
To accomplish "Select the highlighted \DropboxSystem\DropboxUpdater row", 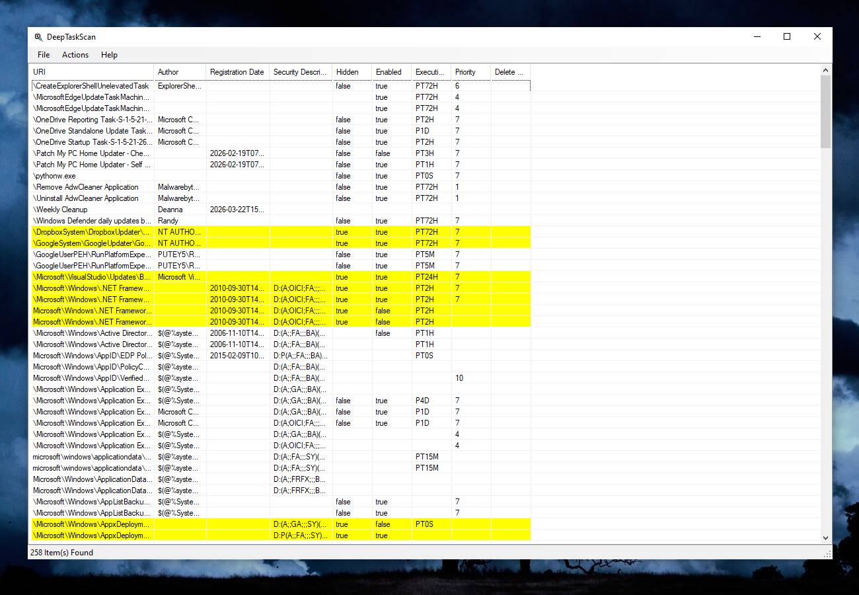I will pyautogui.click(x=281, y=232).
